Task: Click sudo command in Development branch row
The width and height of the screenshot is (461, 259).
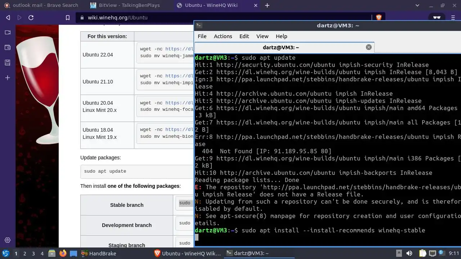Action: [x=185, y=223]
